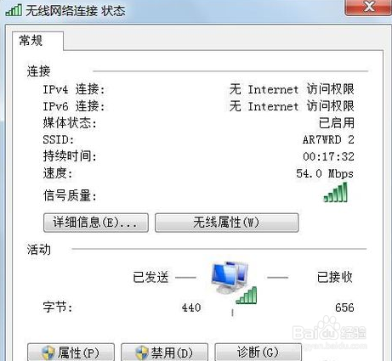Click the small green signal bars beside computers
Screen dimensions: 392x361
tap(247, 296)
